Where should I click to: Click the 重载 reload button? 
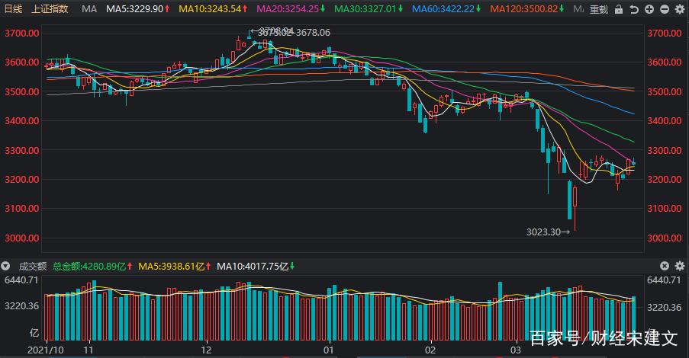point(599,9)
